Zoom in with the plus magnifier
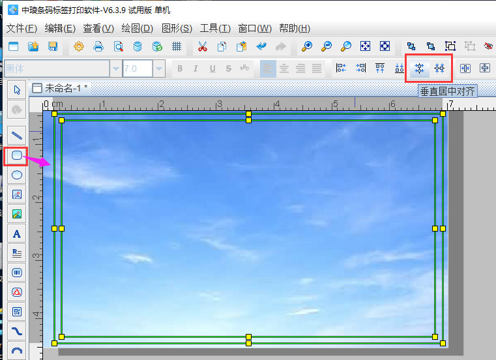 click(x=307, y=46)
